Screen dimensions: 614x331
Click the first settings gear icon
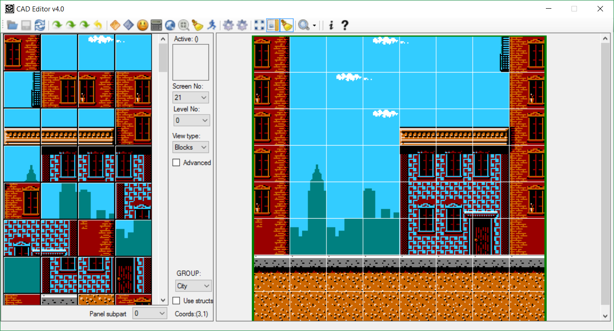click(x=228, y=25)
